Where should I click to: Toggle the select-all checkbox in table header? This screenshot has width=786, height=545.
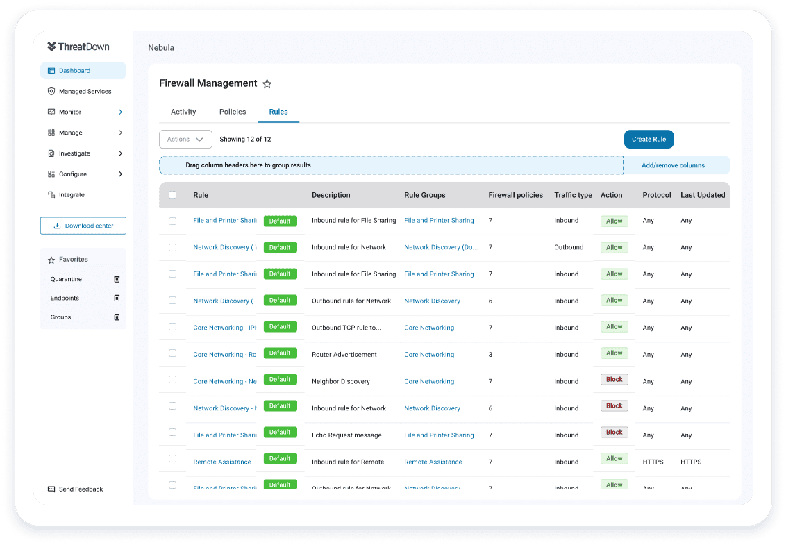click(x=173, y=195)
